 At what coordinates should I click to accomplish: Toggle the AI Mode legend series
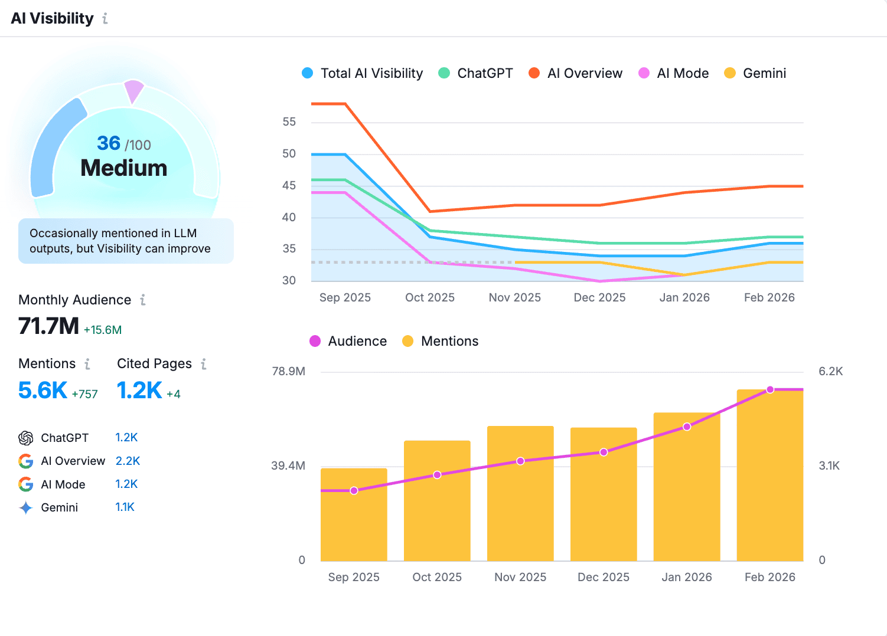(x=674, y=73)
